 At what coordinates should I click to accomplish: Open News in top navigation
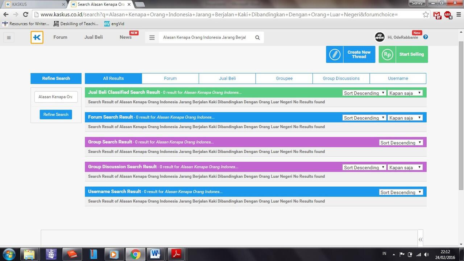pos(126,37)
